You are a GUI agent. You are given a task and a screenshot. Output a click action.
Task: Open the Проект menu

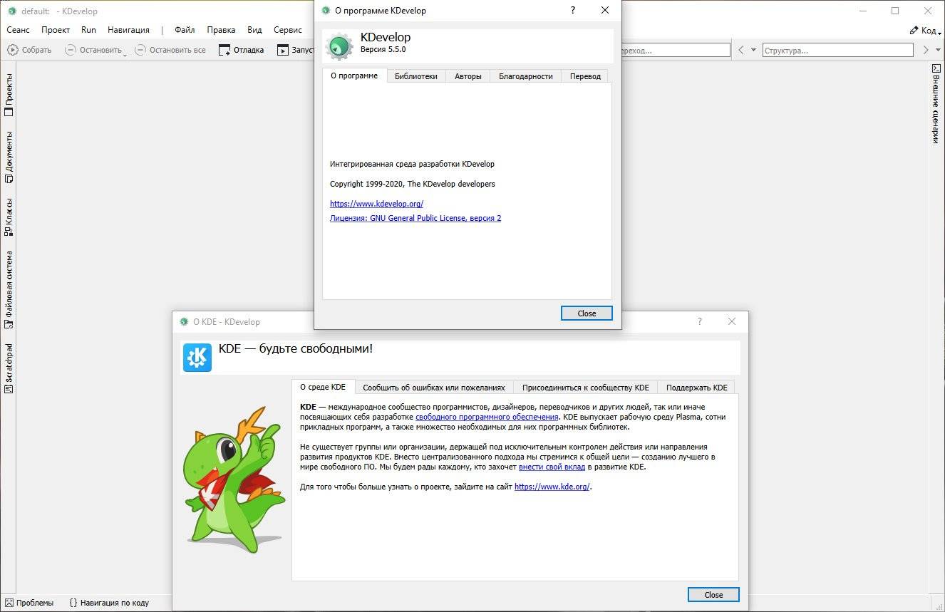tap(56, 30)
